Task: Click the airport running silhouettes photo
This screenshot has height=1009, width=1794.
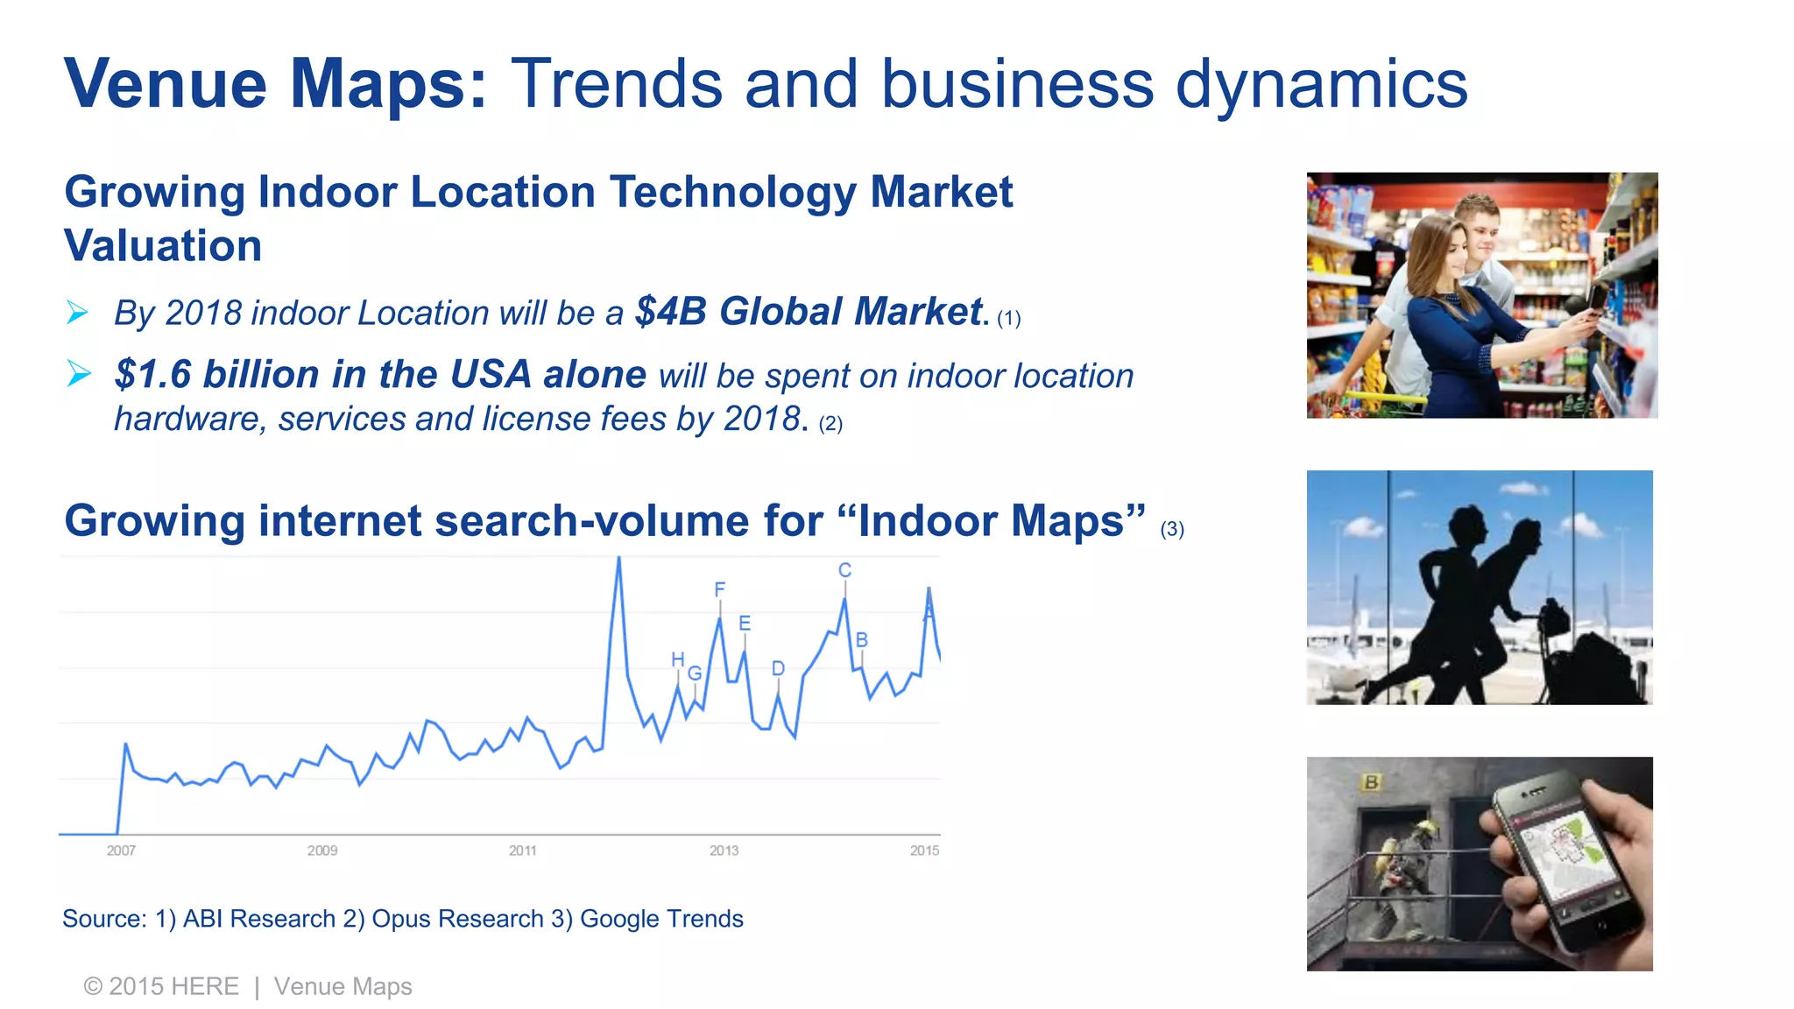Action: [1480, 587]
